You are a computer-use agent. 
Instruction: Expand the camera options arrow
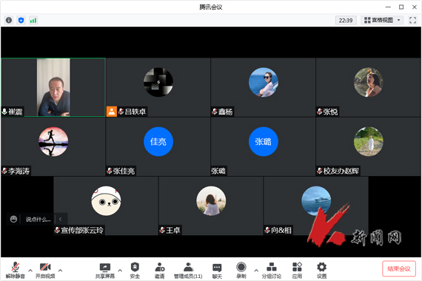[x=60, y=270]
